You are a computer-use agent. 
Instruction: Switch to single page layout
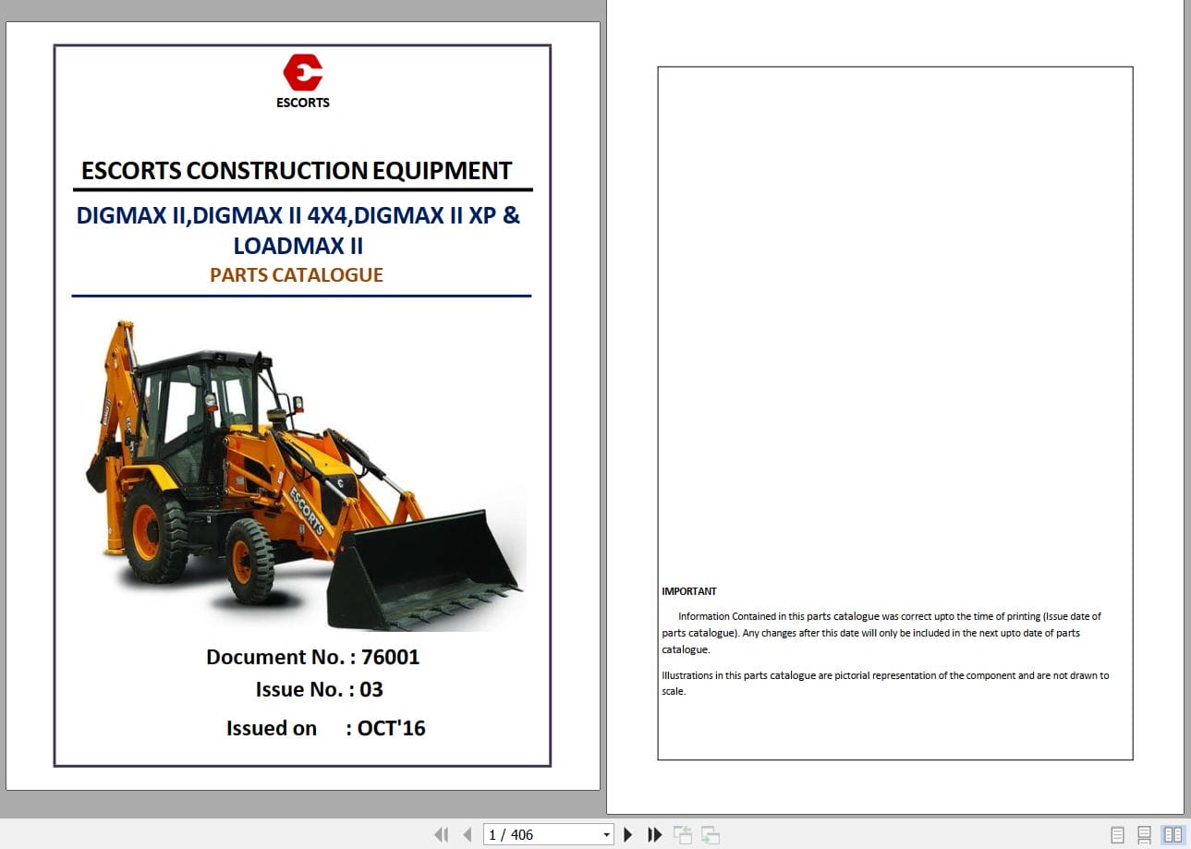1117,834
